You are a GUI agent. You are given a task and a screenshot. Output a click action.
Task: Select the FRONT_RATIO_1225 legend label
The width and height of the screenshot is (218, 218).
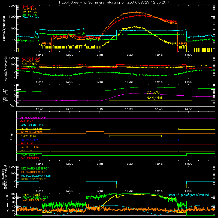coord(35,198)
